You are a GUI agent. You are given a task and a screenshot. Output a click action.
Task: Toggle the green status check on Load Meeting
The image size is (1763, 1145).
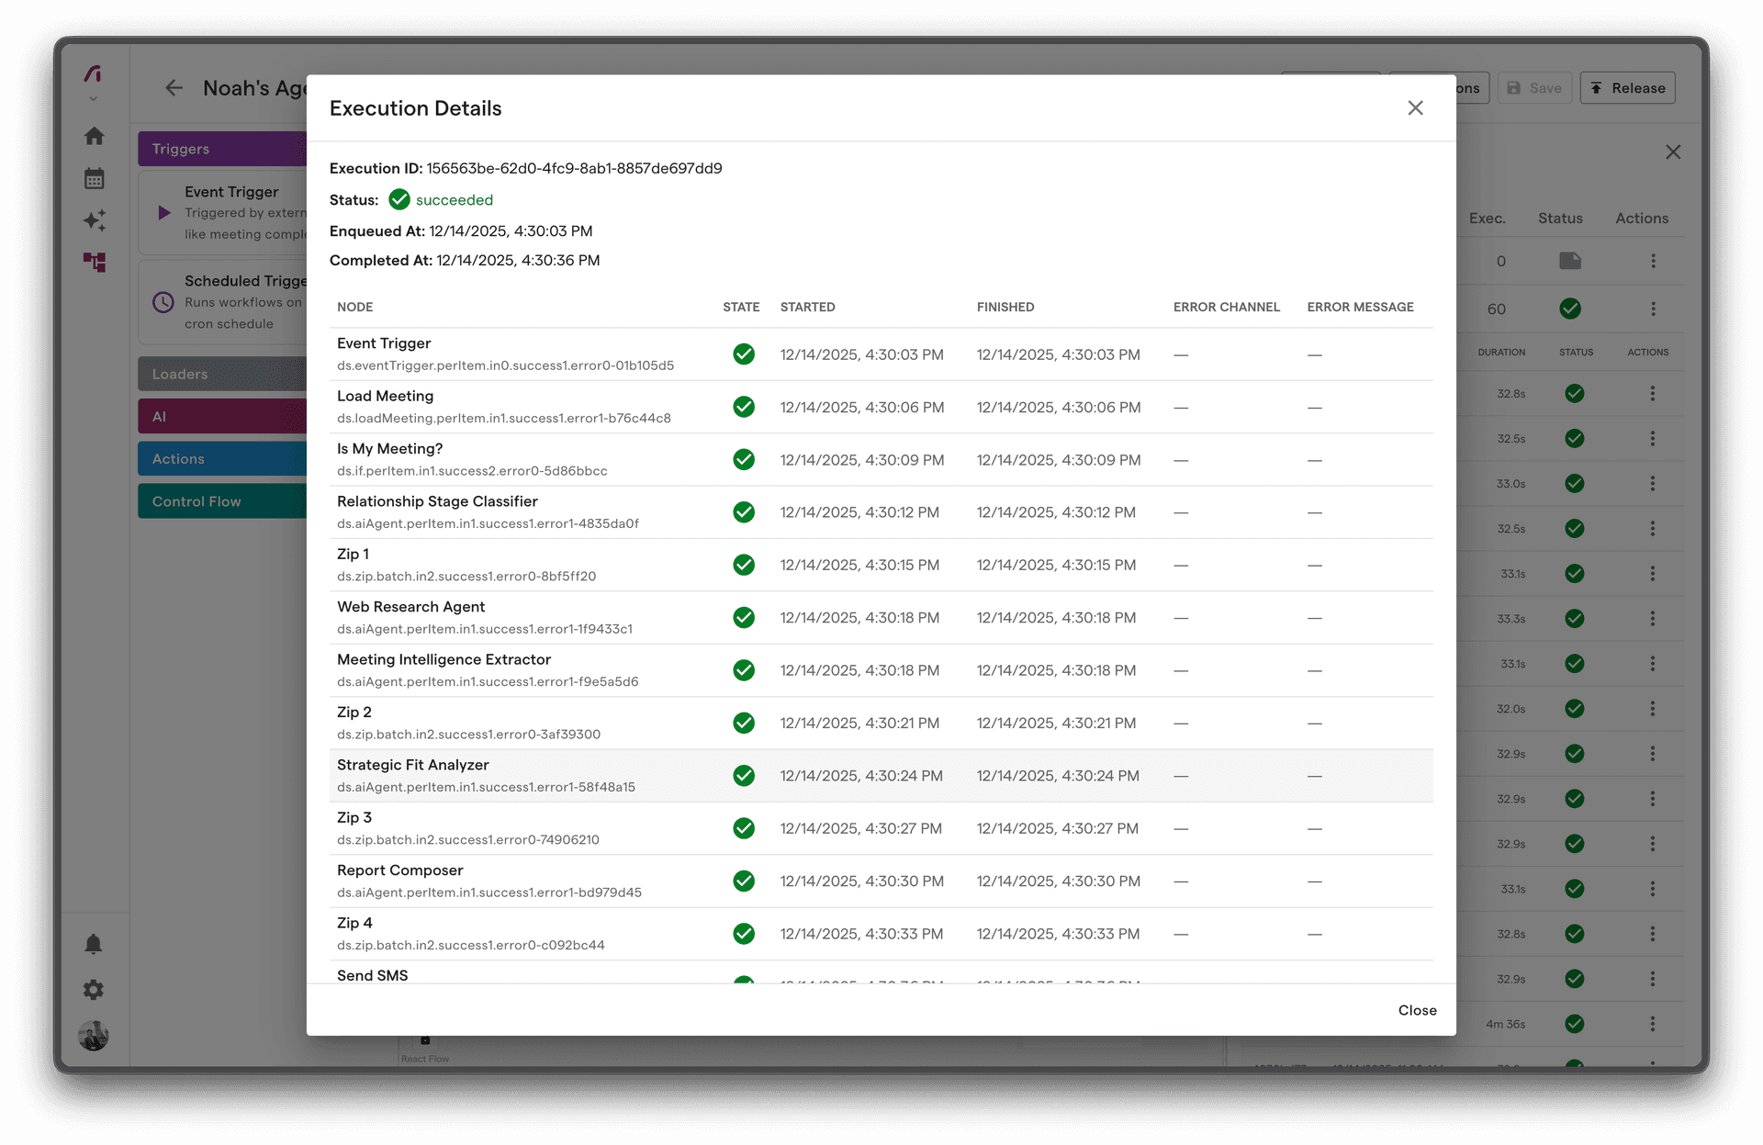click(x=744, y=407)
